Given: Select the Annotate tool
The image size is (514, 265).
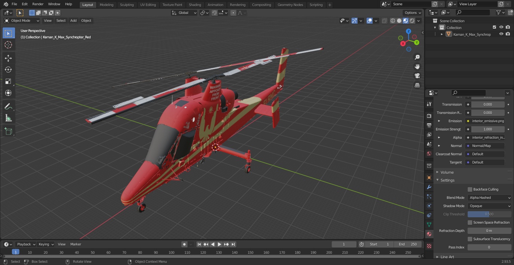Looking at the screenshot, I should click(x=8, y=106).
